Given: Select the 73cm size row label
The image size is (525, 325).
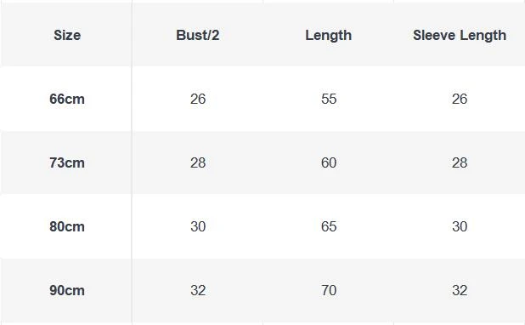Looking at the screenshot, I should coord(67,162).
